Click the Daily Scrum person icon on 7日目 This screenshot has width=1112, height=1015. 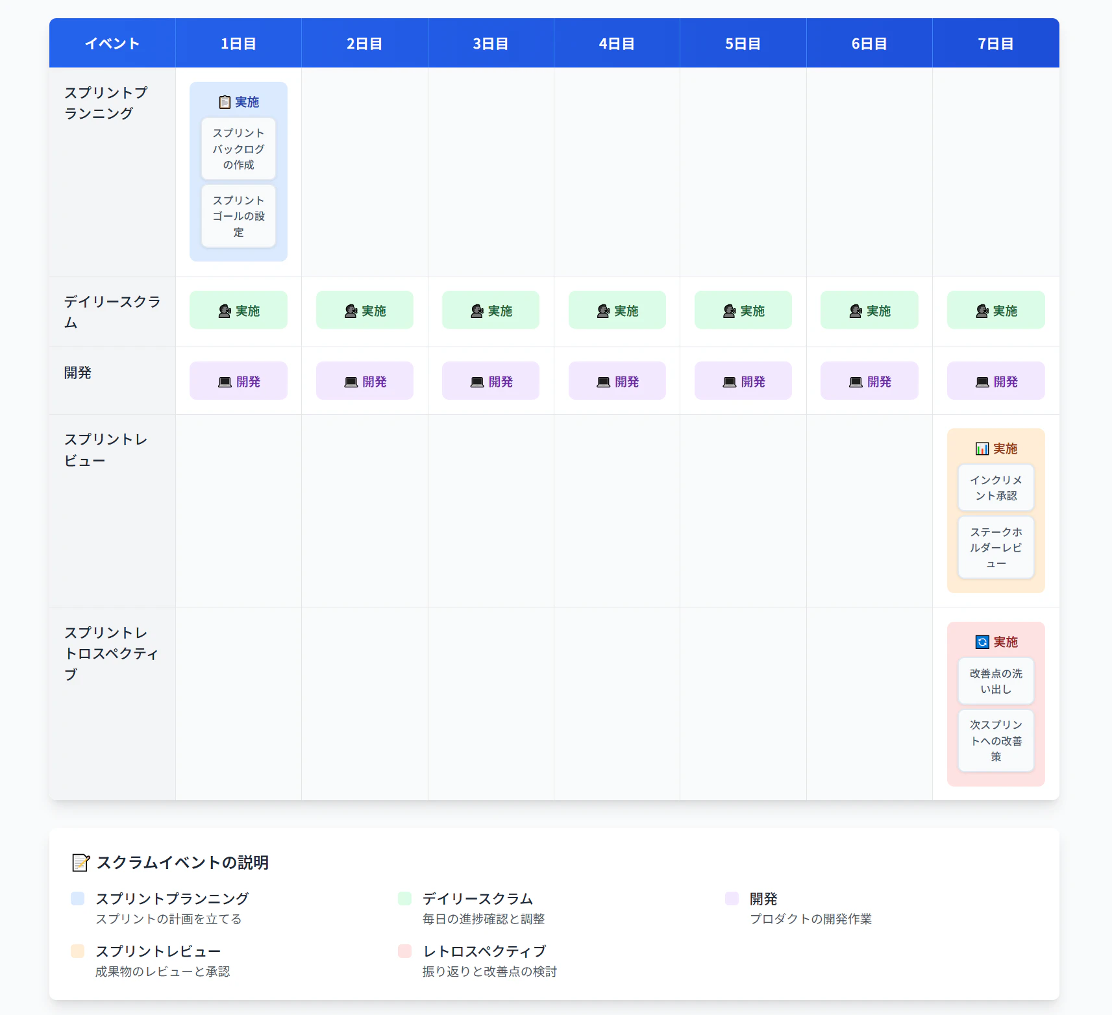click(x=982, y=311)
